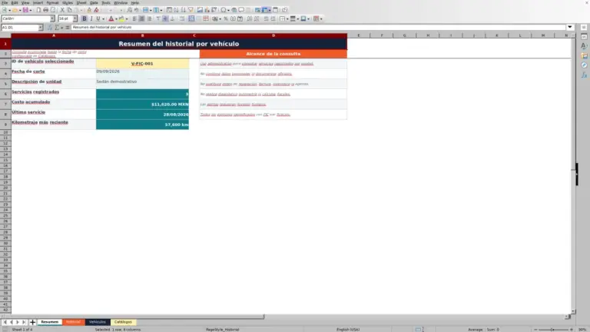Click the Align Left icon

(x=134, y=18)
